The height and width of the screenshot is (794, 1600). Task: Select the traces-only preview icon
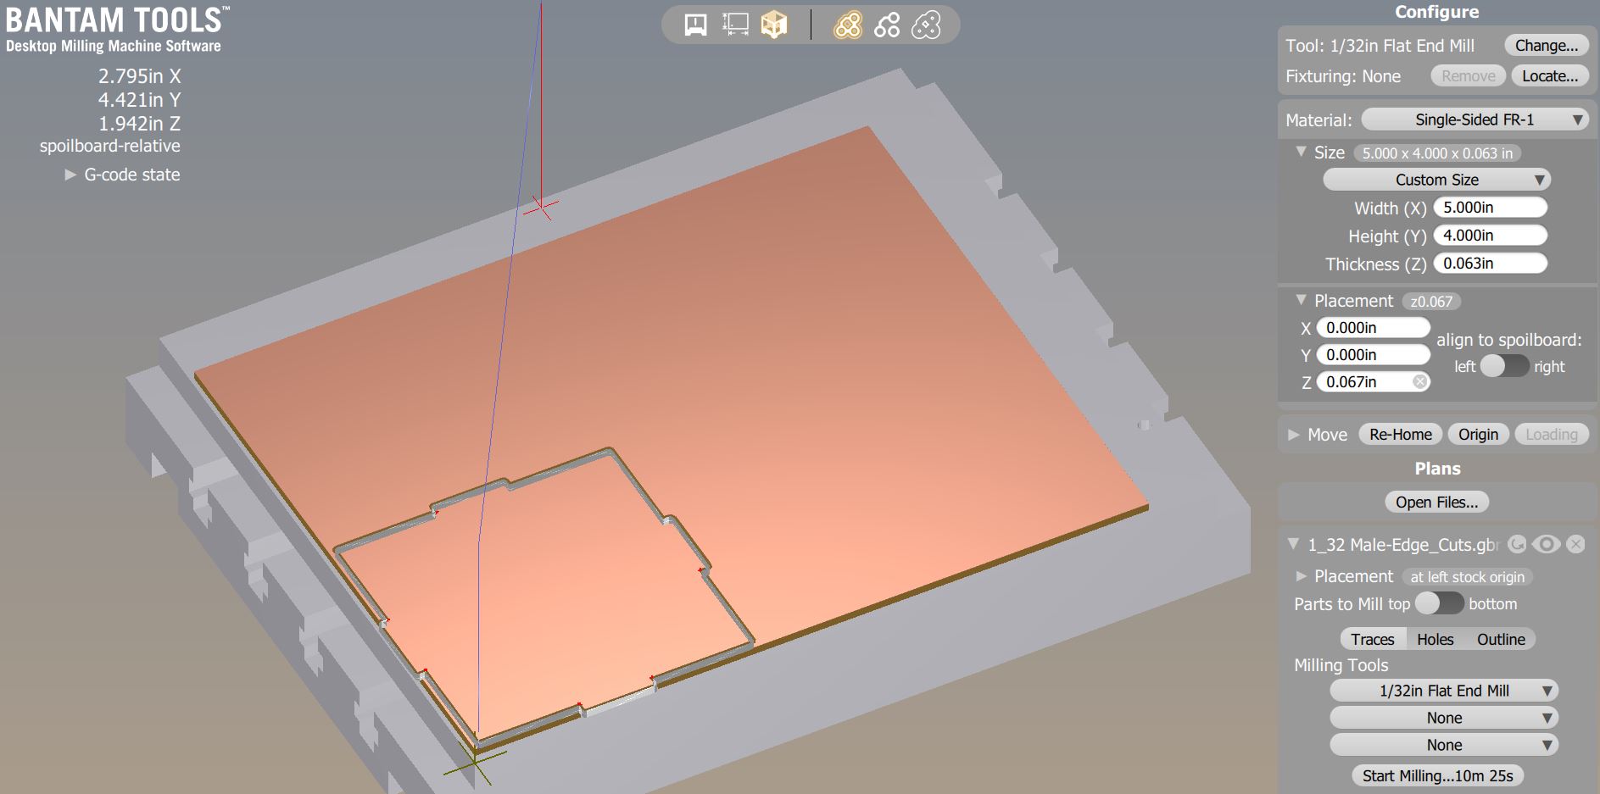pos(887,25)
